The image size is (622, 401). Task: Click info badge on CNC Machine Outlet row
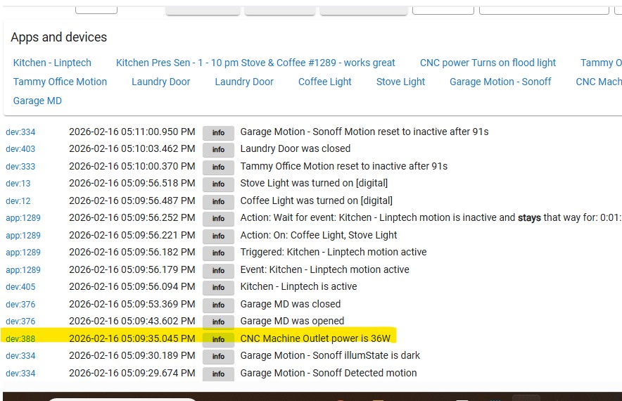pos(218,339)
